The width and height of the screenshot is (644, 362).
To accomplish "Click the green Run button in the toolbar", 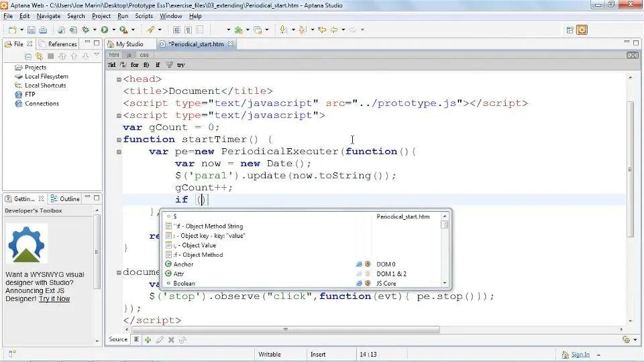I will [x=105, y=29].
